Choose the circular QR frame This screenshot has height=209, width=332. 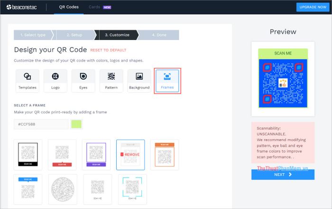coord(63,189)
